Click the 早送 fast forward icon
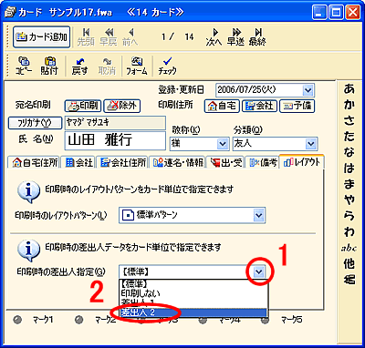Viewport: 365px width, 348px height. point(235,36)
